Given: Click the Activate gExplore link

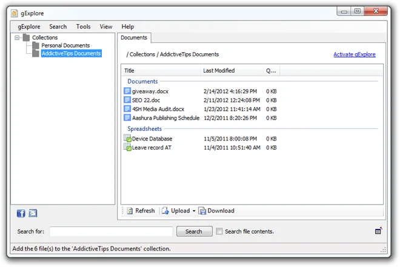Looking at the screenshot, I should [x=355, y=54].
